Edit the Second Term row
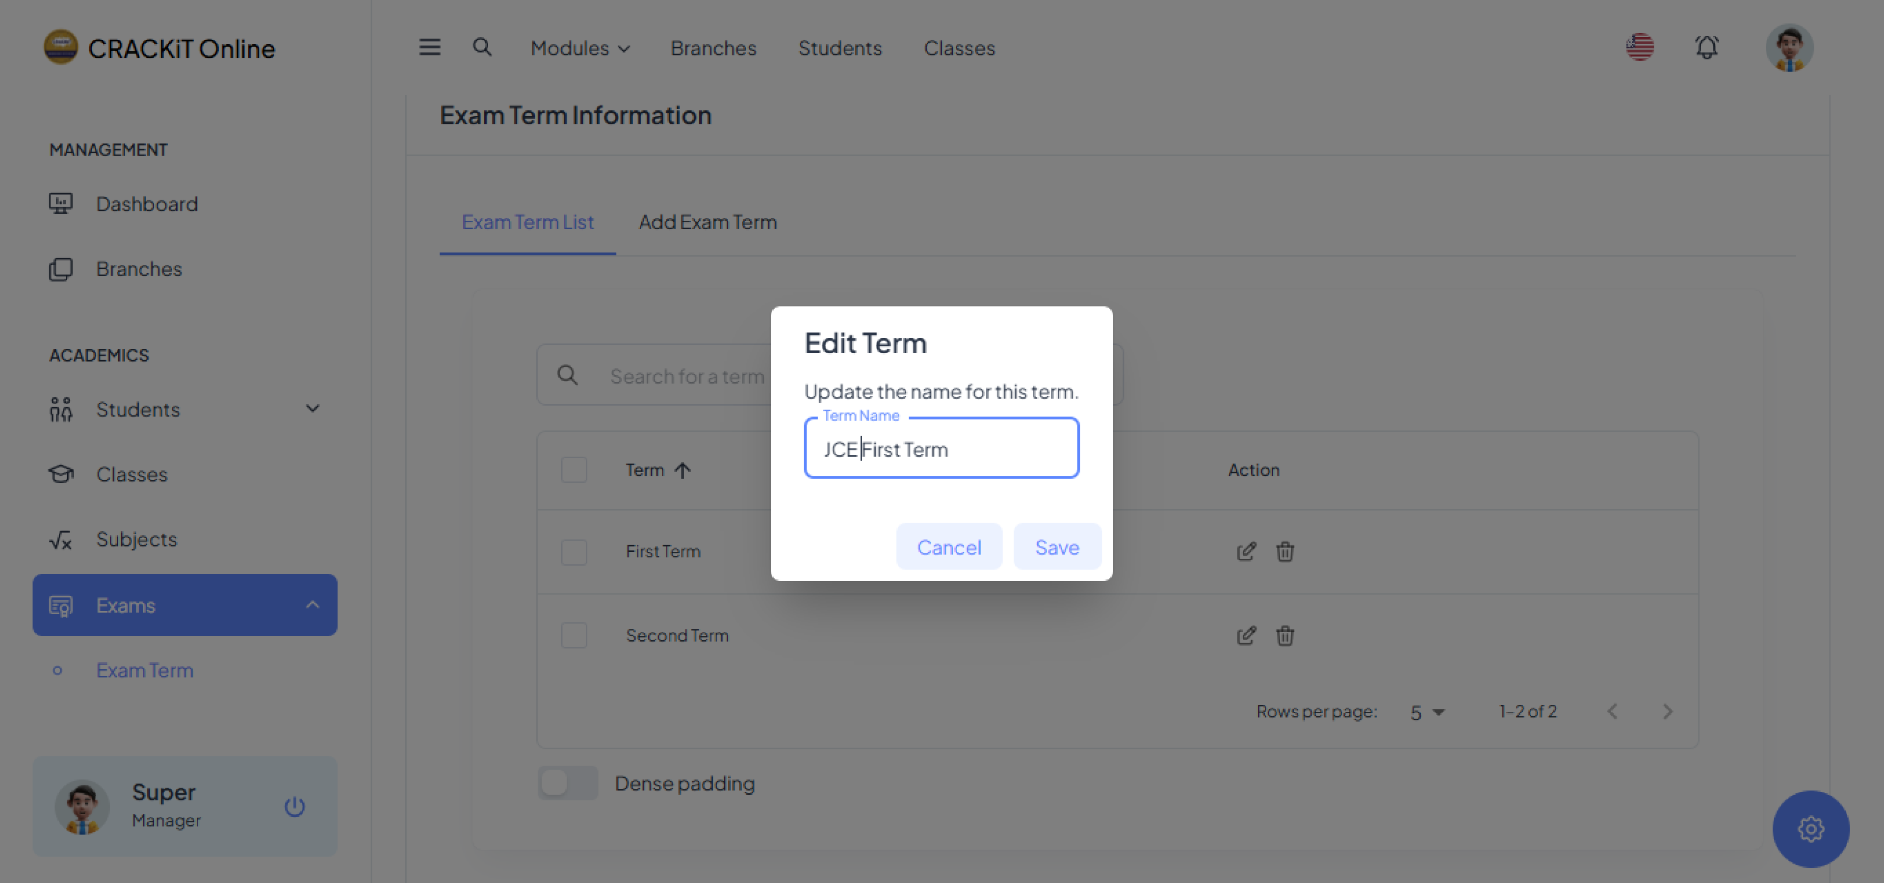The width and height of the screenshot is (1884, 883). [x=1246, y=635]
